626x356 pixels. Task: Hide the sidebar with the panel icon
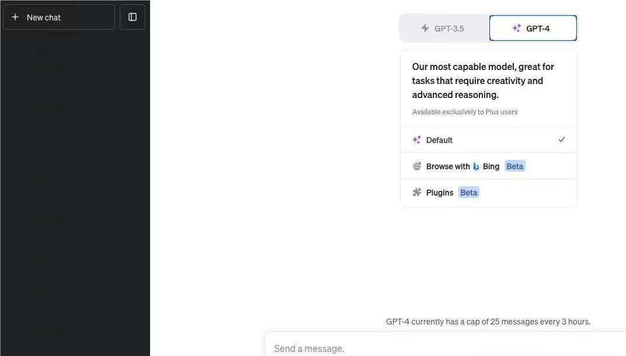(x=133, y=17)
